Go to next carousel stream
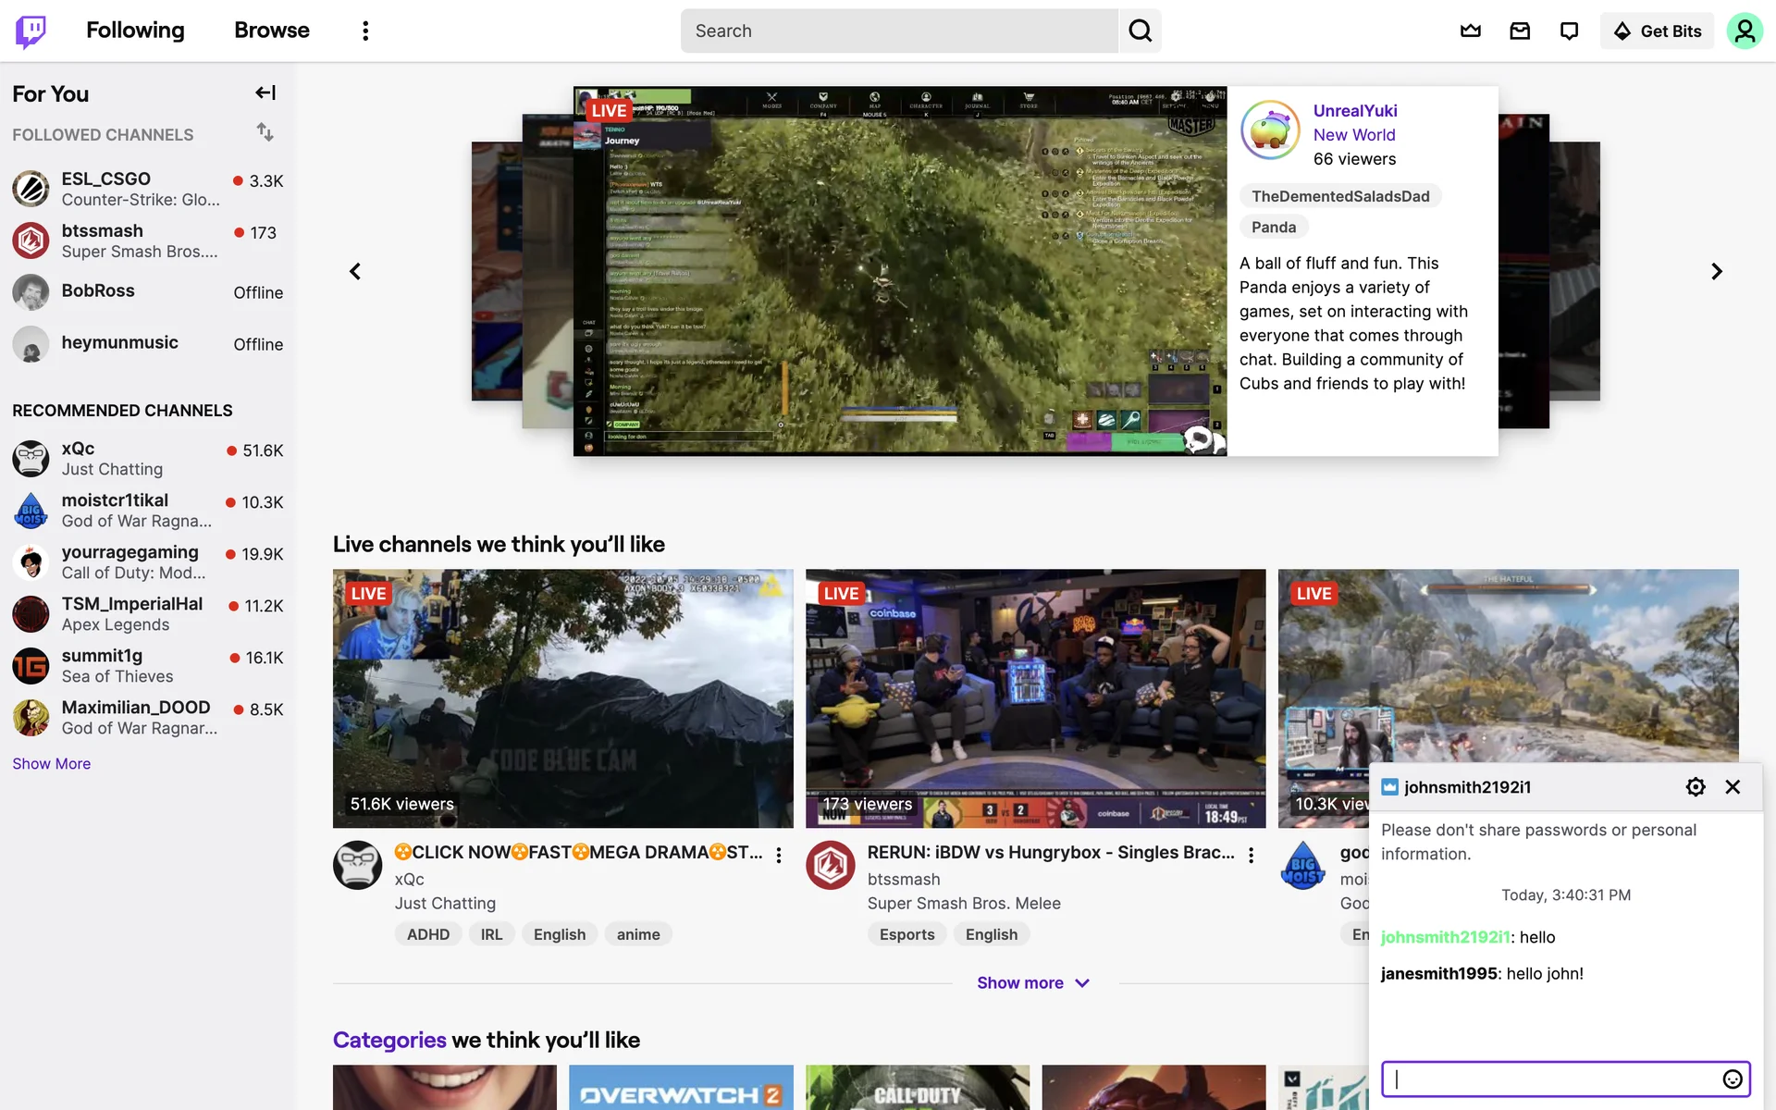1776x1110 pixels. (x=1716, y=271)
